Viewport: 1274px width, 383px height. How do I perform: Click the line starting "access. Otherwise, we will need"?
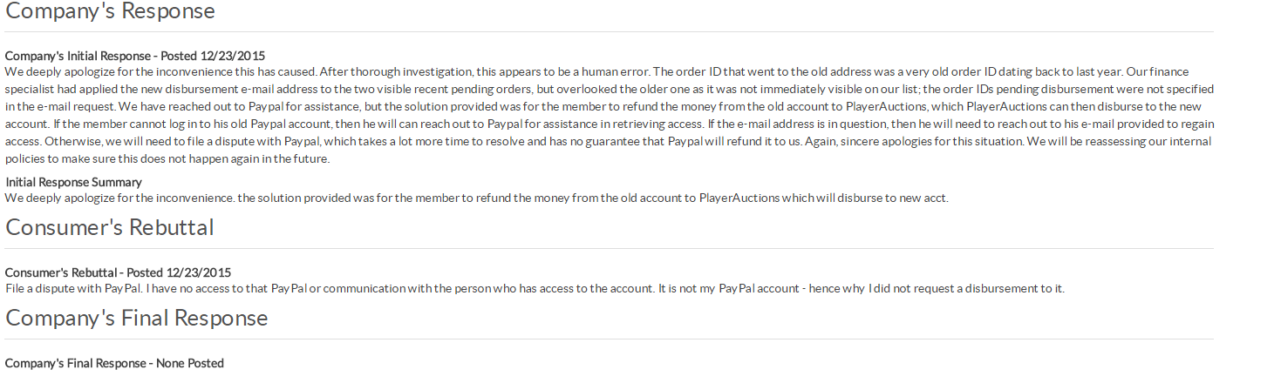608,141
